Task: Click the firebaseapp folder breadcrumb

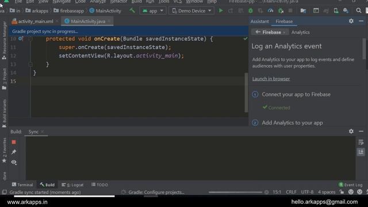Action: (69, 11)
